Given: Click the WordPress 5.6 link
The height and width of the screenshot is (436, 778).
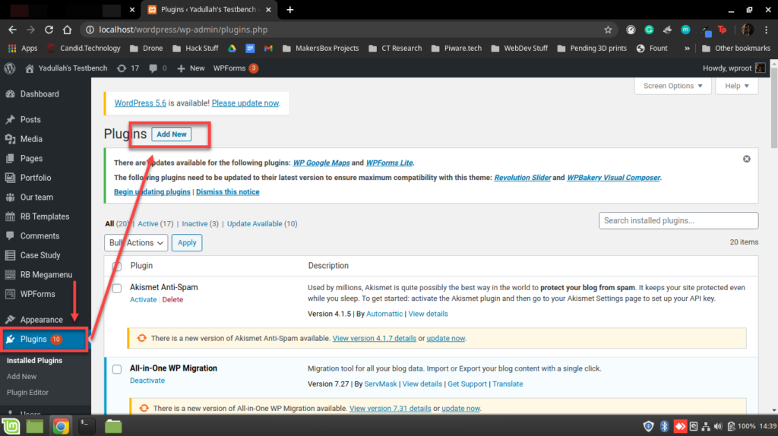Looking at the screenshot, I should coord(141,103).
